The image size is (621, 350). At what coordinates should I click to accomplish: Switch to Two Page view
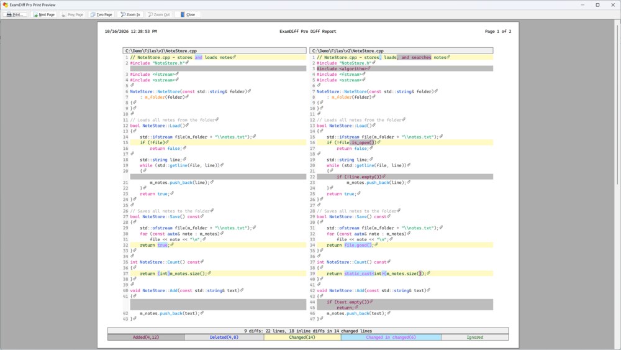(101, 14)
